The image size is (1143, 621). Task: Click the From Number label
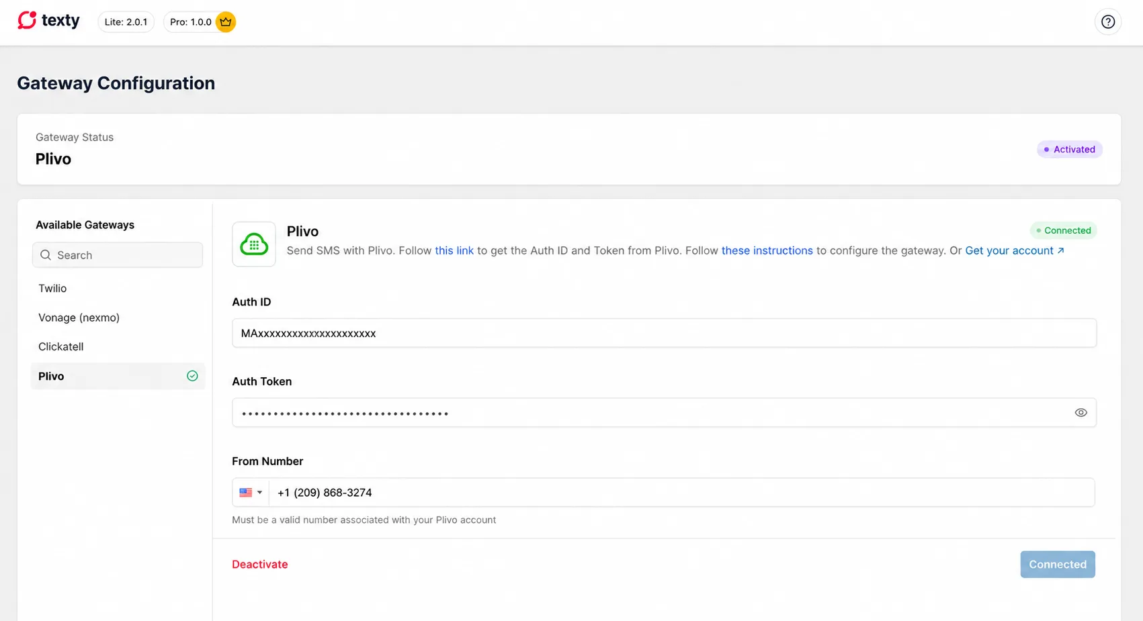tap(267, 461)
